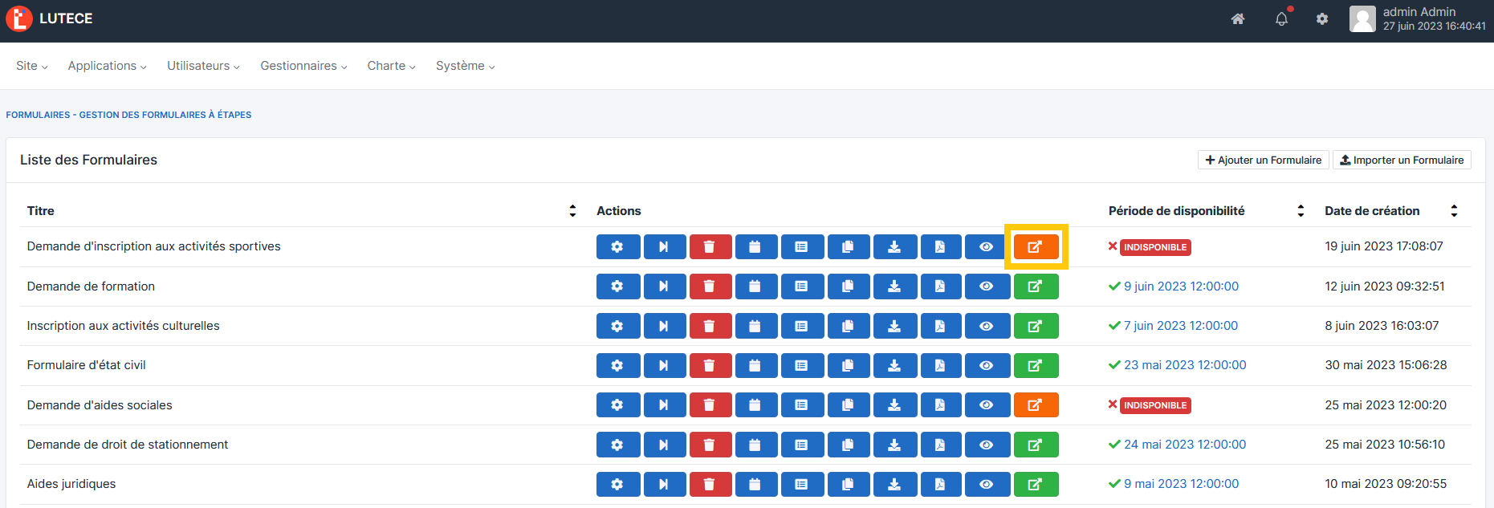The height and width of the screenshot is (508, 1494).
Task: Sort the list by Titre column
Action: [x=572, y=211]
